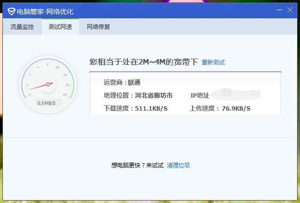This screenshot has width=300, height=203.
Task: Click the IP地址 label
Action: coord(200,95)
